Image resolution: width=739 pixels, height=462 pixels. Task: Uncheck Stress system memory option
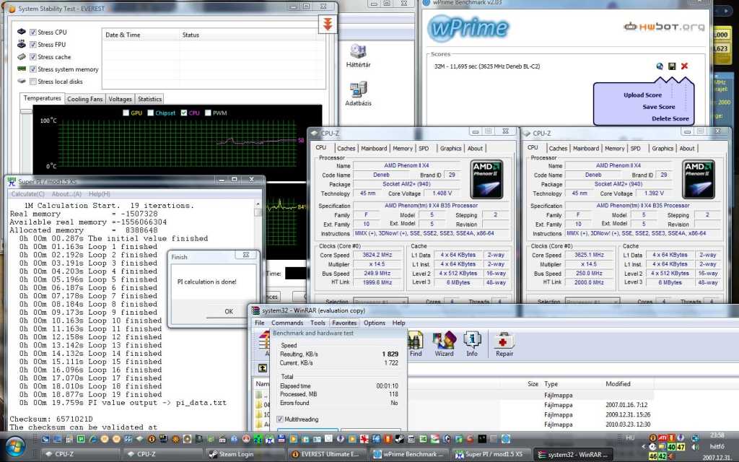(33, 69)
